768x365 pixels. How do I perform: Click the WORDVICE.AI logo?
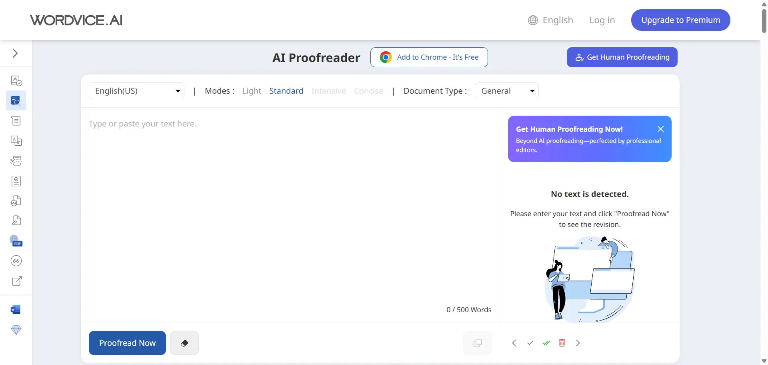pos(76,20)
